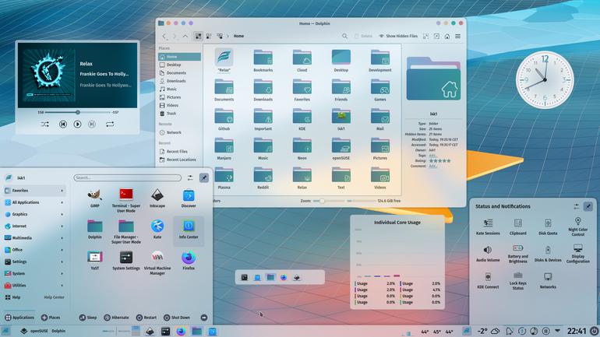Open Virtual Machine Manager
Image resolution: width=600 pixels, height=337 pixels.
157,263
